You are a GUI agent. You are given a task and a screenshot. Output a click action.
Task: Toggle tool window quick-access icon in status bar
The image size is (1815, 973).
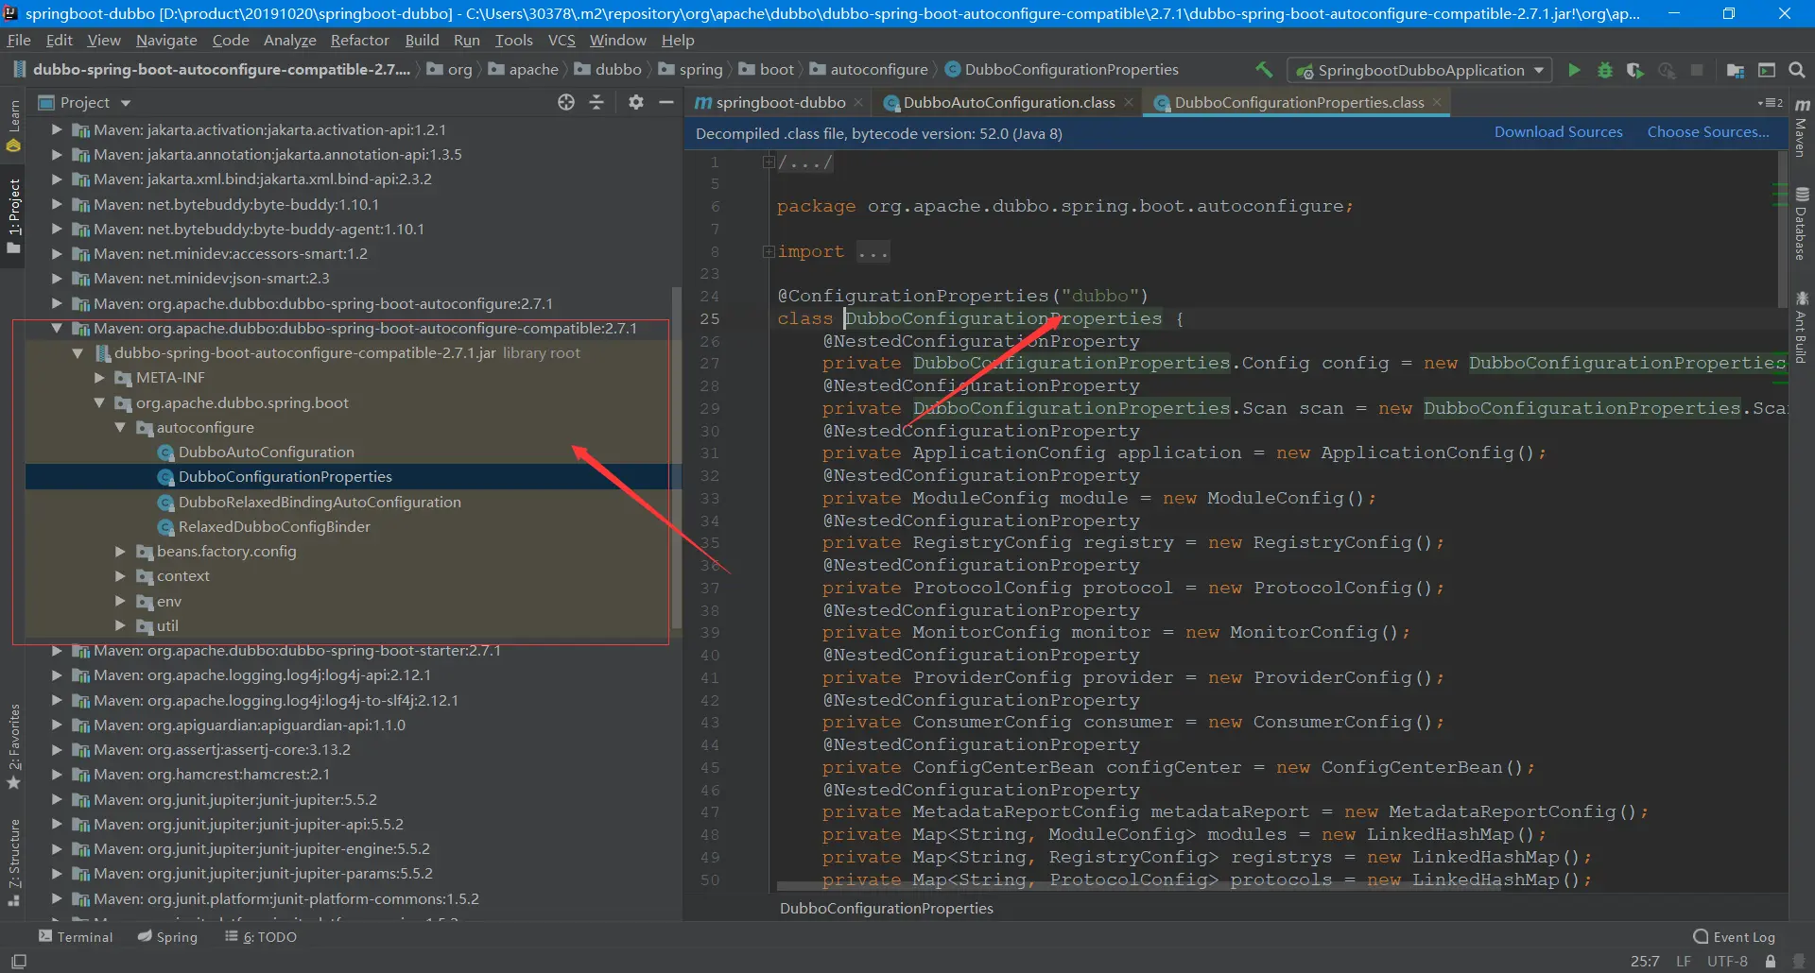coord(19,961)
